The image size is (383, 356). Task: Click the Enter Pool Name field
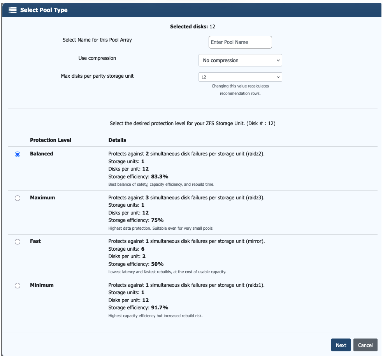pos(240,42)
